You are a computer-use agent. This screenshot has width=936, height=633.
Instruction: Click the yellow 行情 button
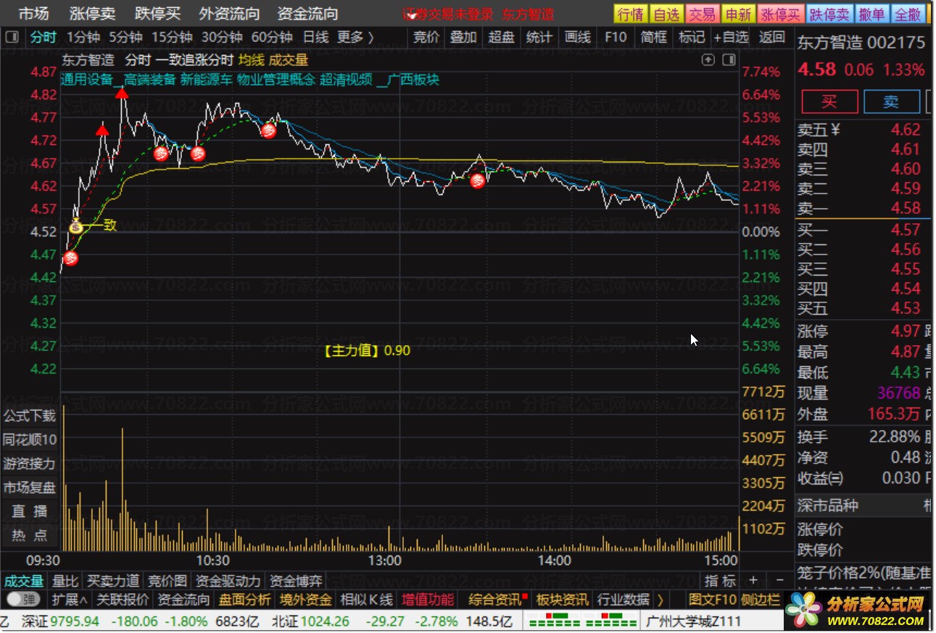coord(630,14)
